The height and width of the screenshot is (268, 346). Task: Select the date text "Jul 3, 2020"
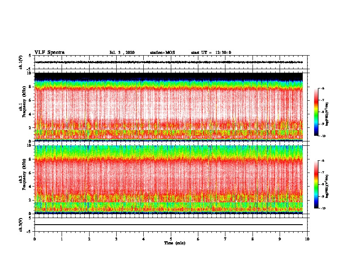click(x=122, y=53)
